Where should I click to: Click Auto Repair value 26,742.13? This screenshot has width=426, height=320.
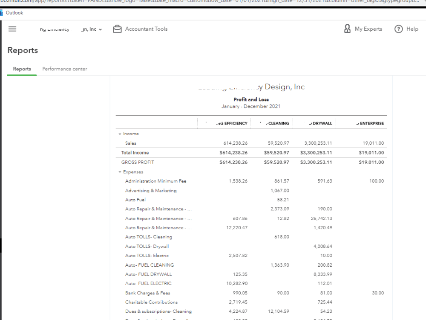(321, 218)
